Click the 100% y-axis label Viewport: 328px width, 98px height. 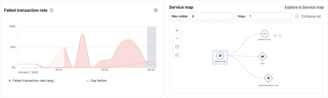[x=12, y=27]
